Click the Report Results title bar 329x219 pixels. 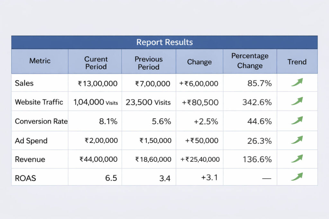point(164,42)
